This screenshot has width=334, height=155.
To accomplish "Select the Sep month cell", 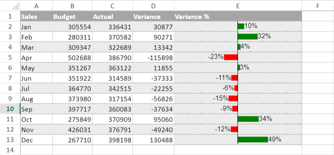I will click(36, 109).
